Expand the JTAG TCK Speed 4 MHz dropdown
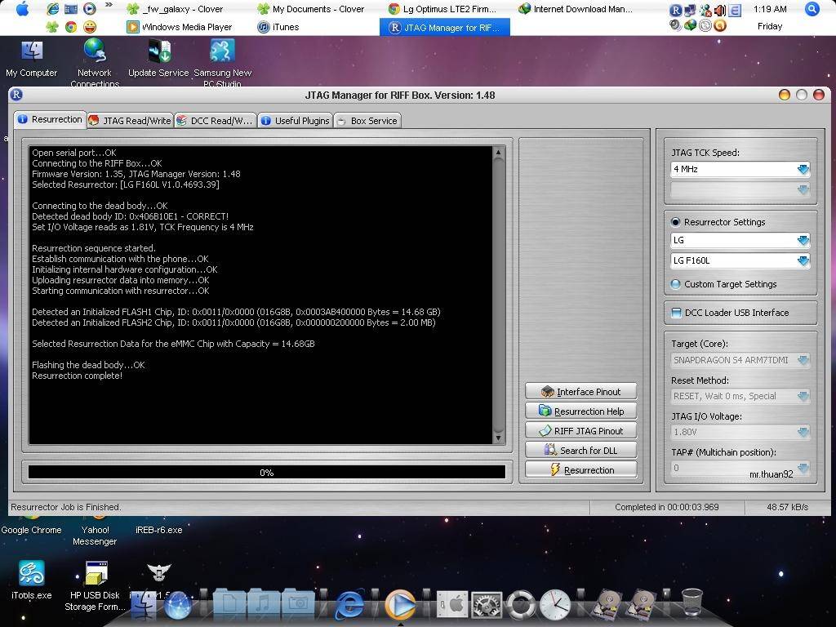 [803, 170]
